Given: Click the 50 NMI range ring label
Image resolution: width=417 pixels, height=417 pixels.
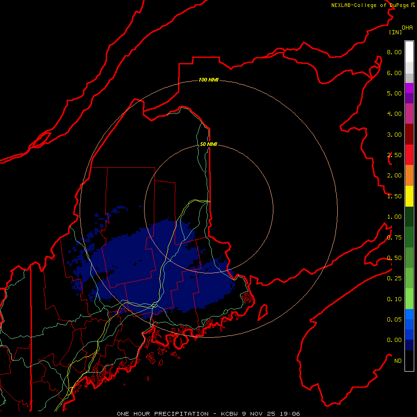Looking at the screenshot, I should pyautogui.click(x=208, y=144).
